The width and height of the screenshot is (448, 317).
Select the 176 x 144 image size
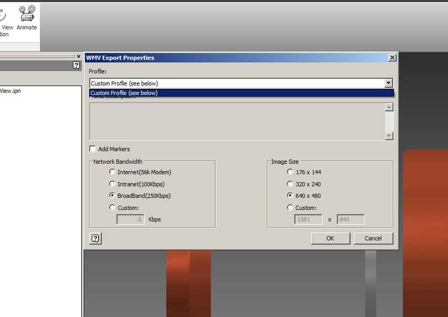[290, 172]
